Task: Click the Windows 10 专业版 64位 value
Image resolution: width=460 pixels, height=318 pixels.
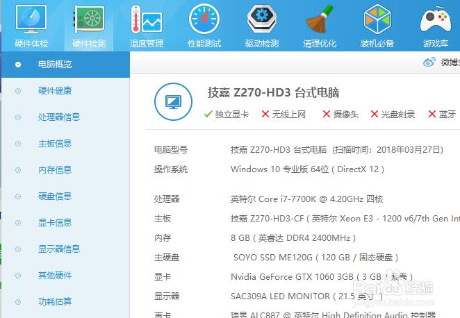Action: click(x=307, y=169)
